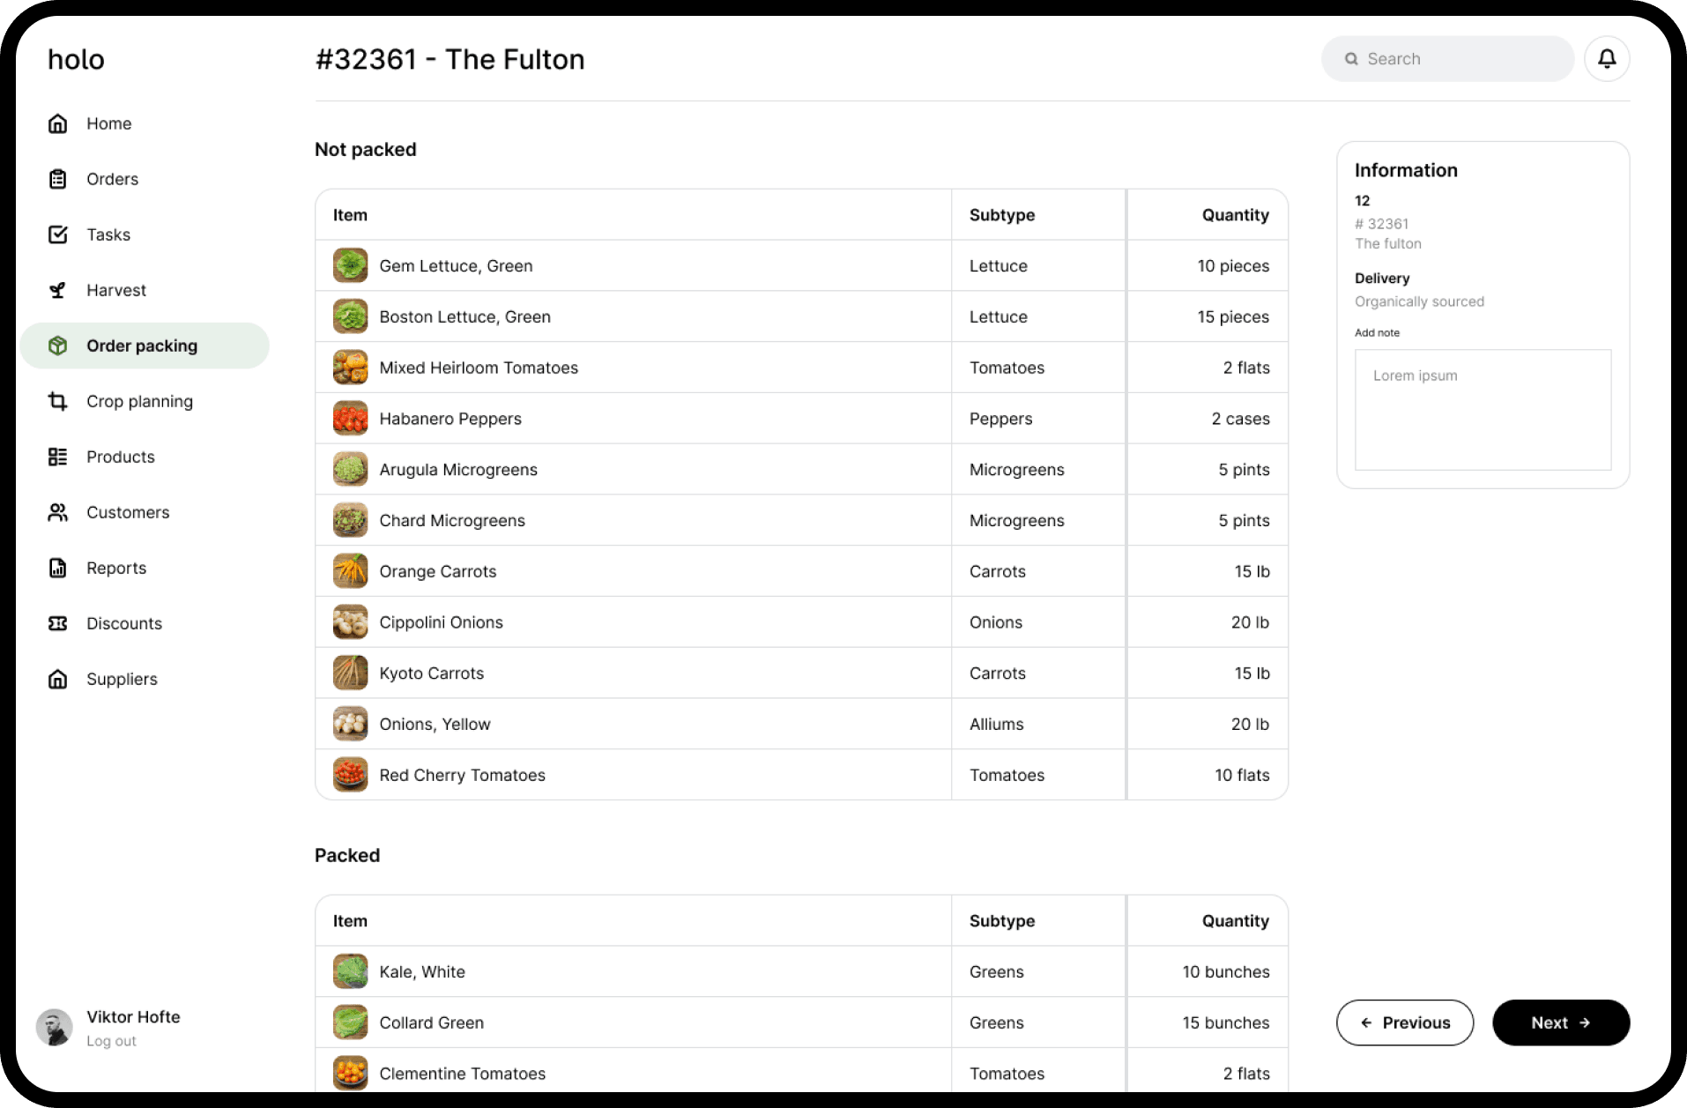Select the Discounts icon
Viewport: 1687px width, 1108px height.
point(57,623)
